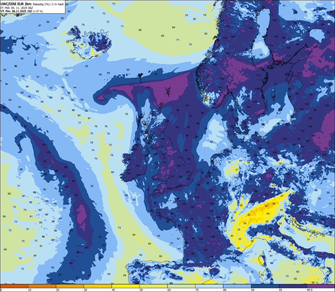Image resolution: width=335 pixels, height=292 pixels.
Task: Click the '95' tick label under legend bar
Action: [x=281, y=290]
